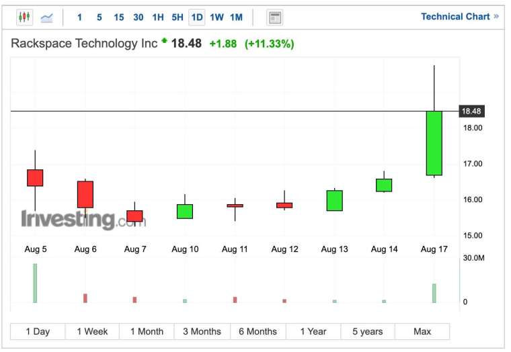This screenshot has width=511, height=352.
Task: Select the 1H interval
Action: click(158, 17)
